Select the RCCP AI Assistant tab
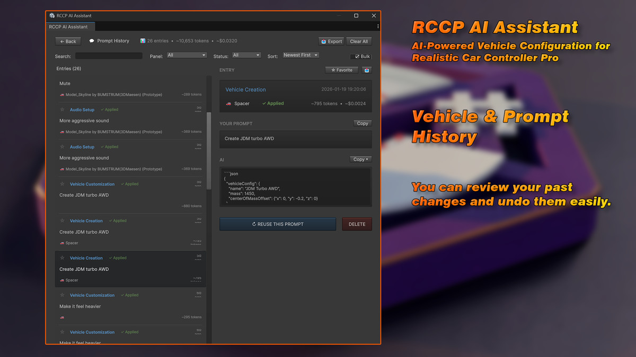 [70, 26]
